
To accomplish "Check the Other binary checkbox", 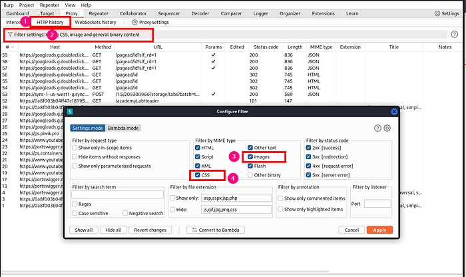I will (x=250, y=175).
